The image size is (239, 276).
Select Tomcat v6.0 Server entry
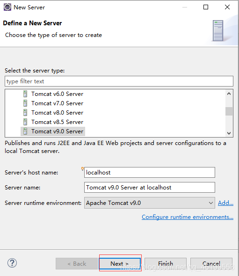click(x=57, y=94)
